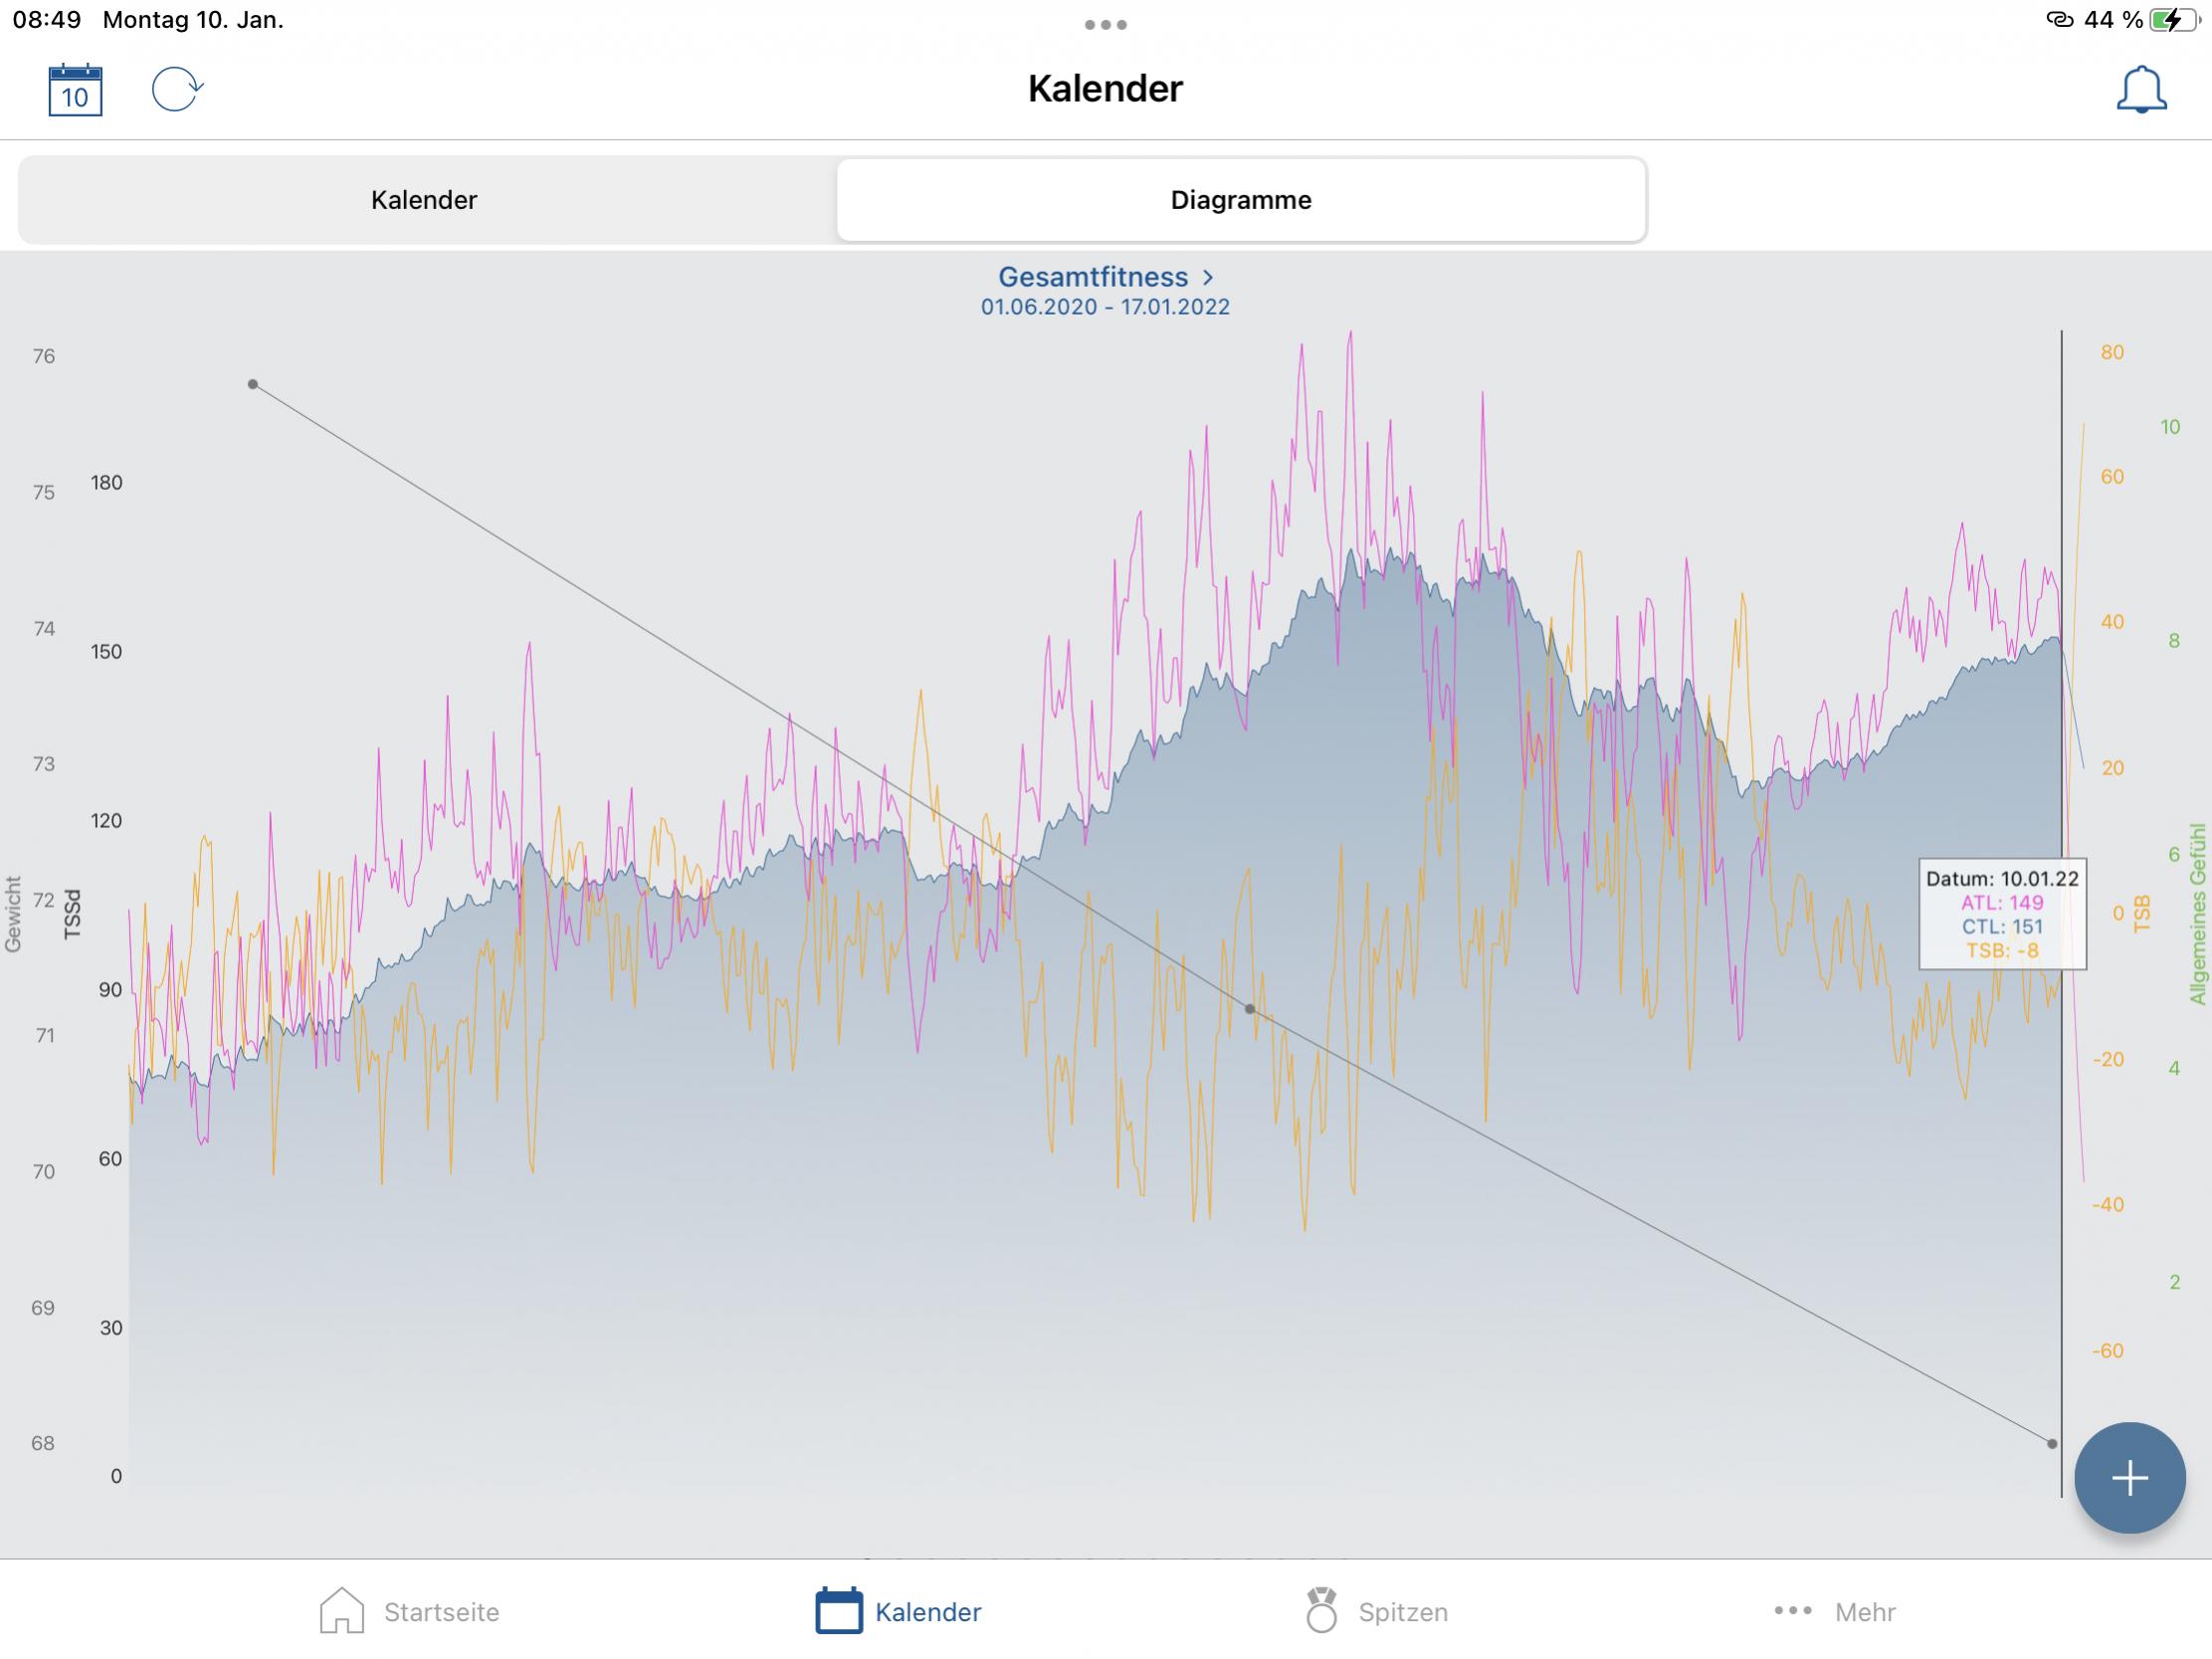Open the Gesamtfitness chart title
Viewport: 2212px width, 1659px height.
1092,277
